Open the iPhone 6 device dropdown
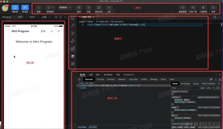 [9, 17]
